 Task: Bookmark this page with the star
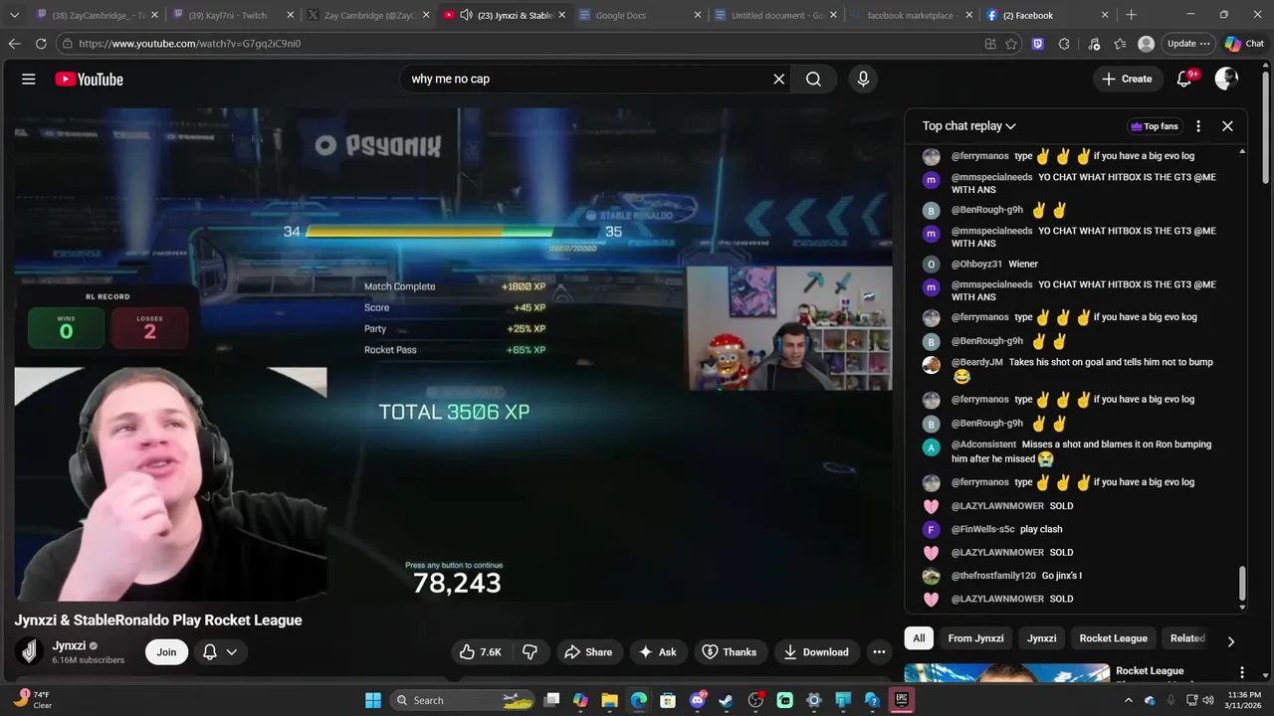1011,44
